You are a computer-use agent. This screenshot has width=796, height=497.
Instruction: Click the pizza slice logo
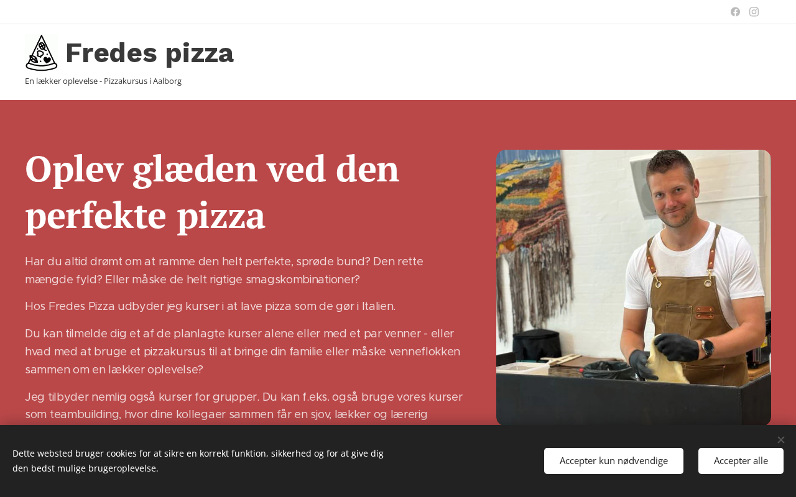click(x=41, y=53)
